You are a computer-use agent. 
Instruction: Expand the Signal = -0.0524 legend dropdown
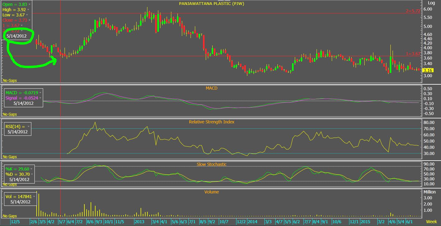tap(40, 98)
